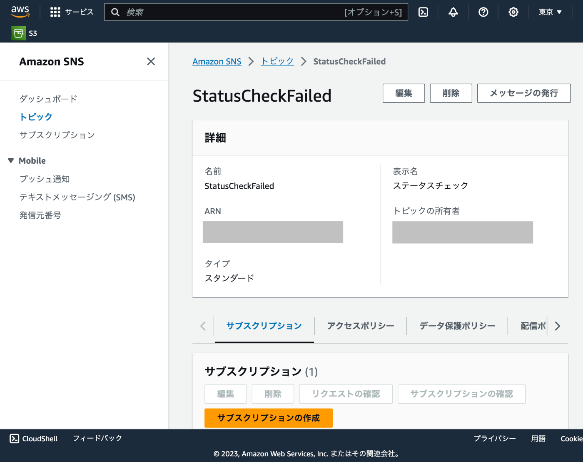Open the S3 bucket shortcut icon
This screenshot has height=462, width=583.
[18, 33]
